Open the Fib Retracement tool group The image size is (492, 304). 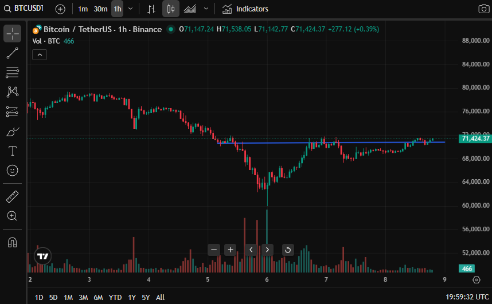(x=12, y=73)
